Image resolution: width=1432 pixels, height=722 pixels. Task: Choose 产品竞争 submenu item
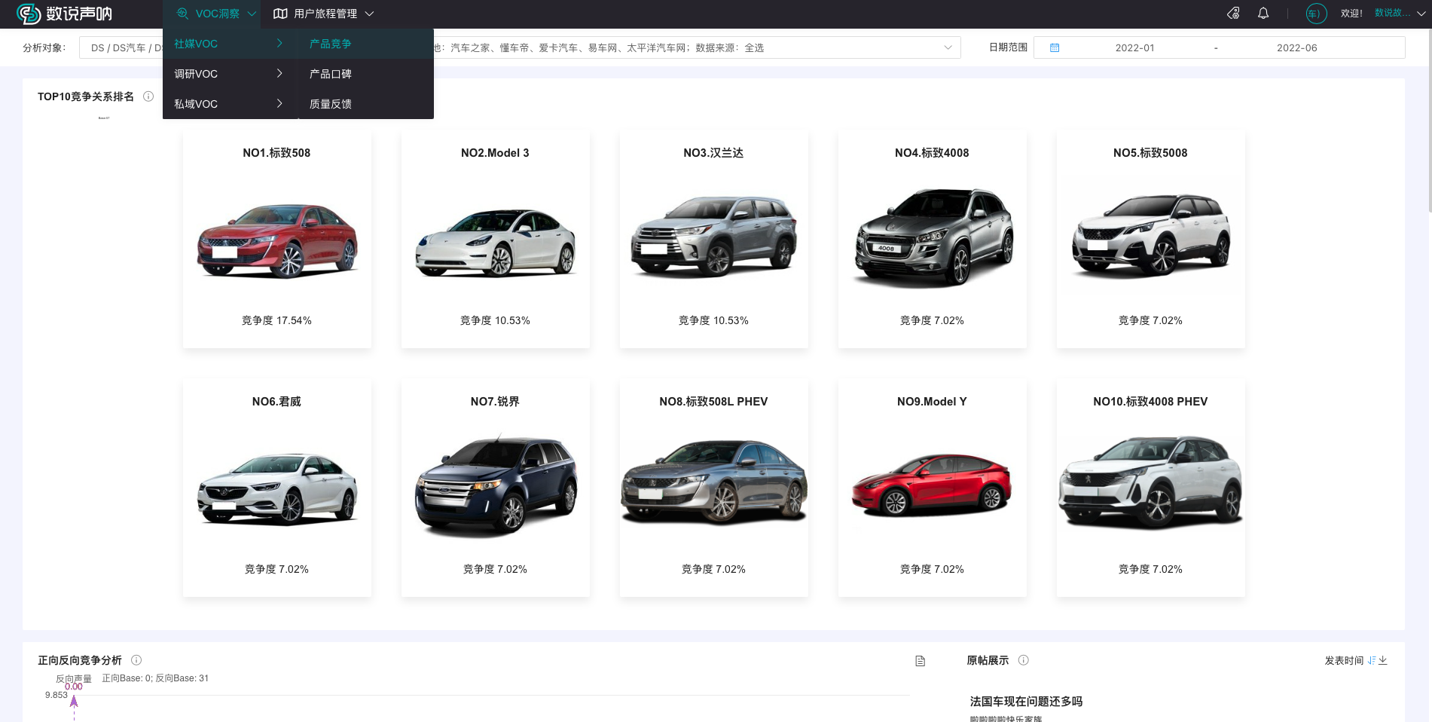coord(366,44)
